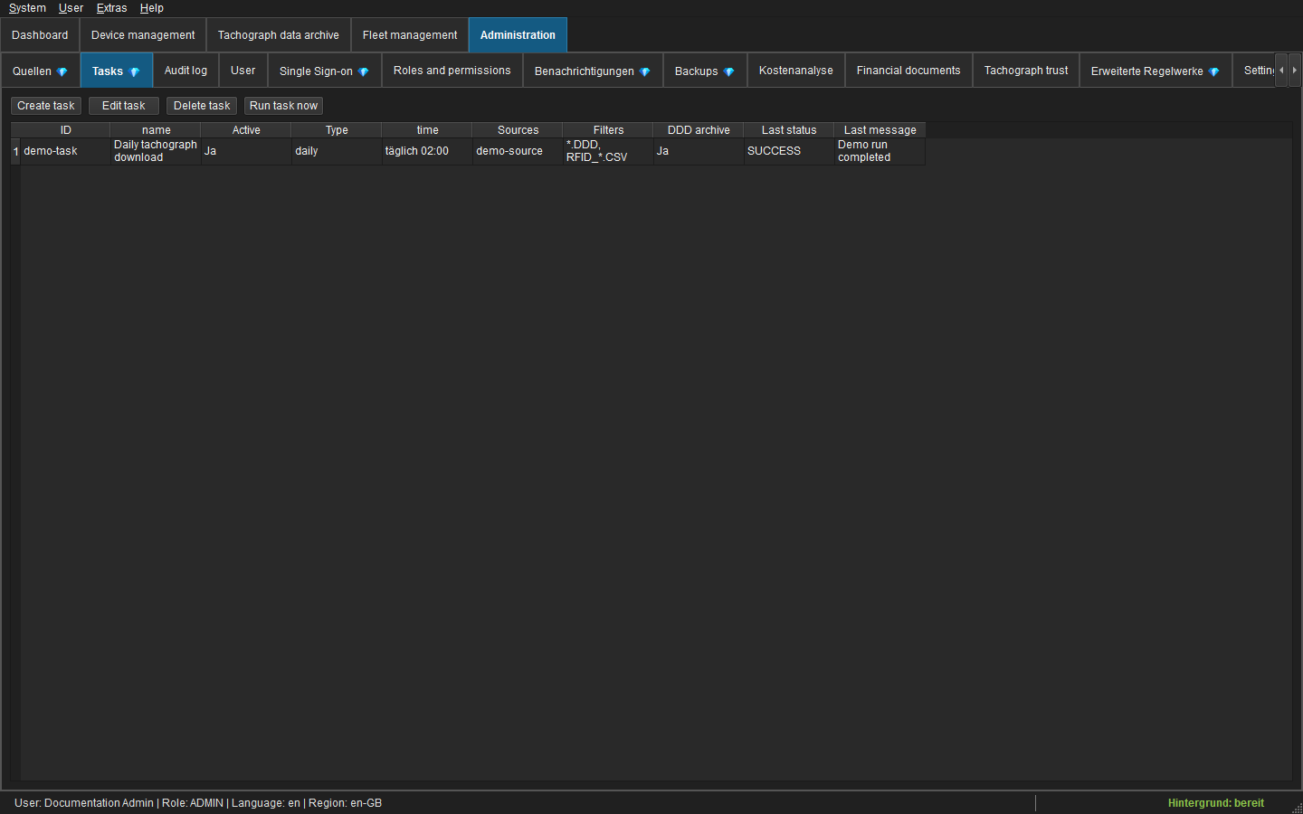
Task: Click the diamond icon on Benachrichtigungen tab
Action: pos(645,71)
